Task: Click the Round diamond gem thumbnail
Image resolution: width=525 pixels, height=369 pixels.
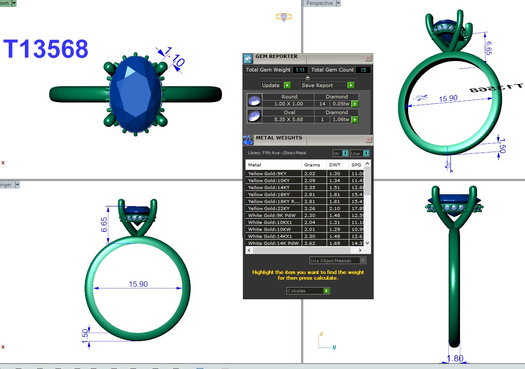Action: (254, 101)
